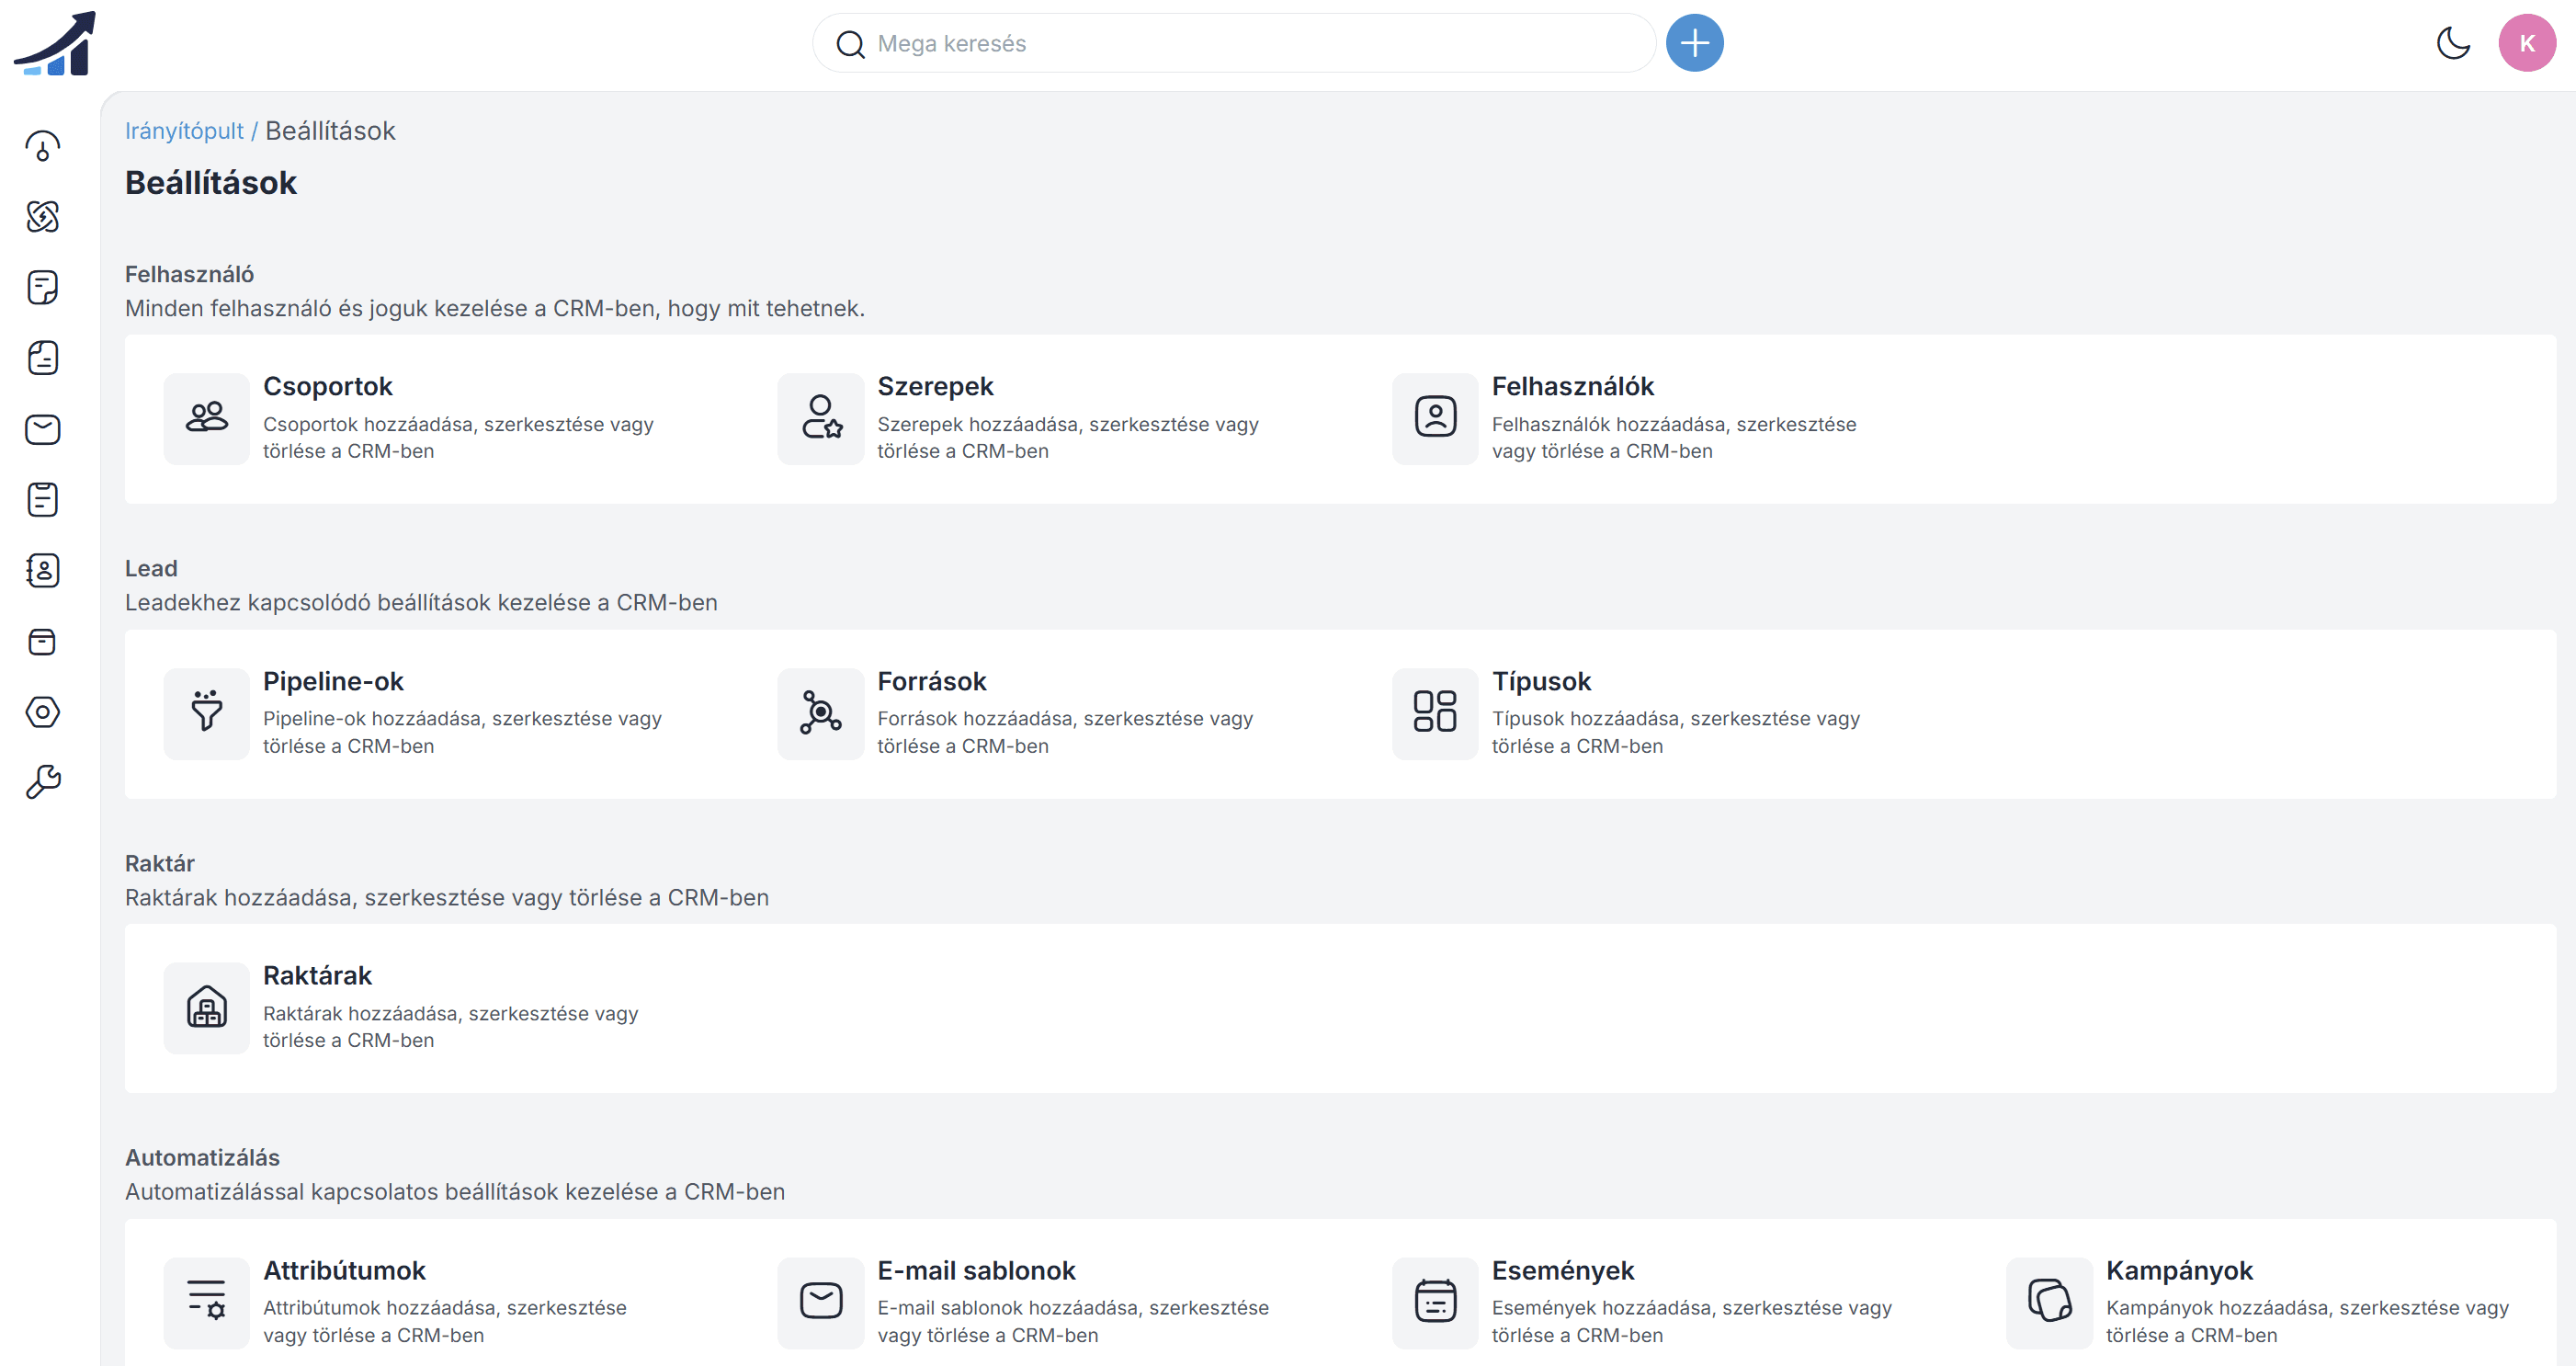Toggle dark mode with moon icon
The height and width of the screenshot is (1366, 2576).
(x=2452, y=43)
